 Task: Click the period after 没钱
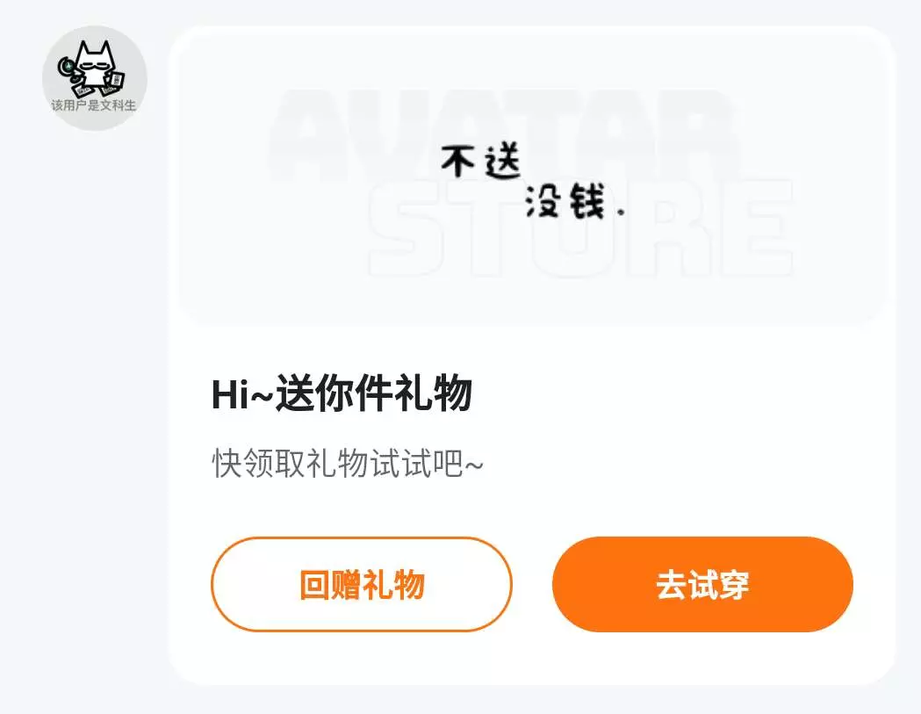[x=620, y=213]
